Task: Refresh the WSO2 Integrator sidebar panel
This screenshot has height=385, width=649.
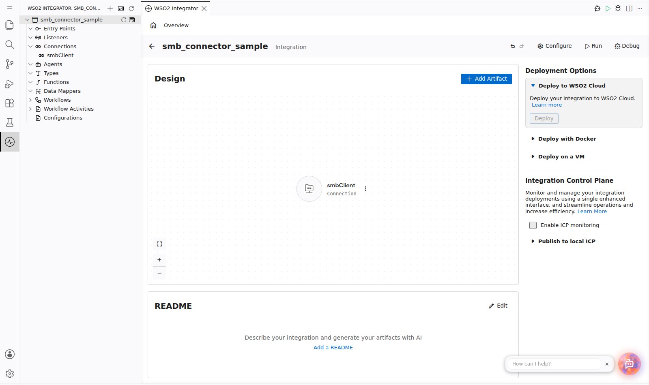Action: pos(131,8)
